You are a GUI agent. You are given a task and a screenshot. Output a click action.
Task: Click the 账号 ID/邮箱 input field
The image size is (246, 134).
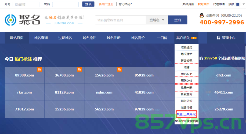[x=26, y=4]
